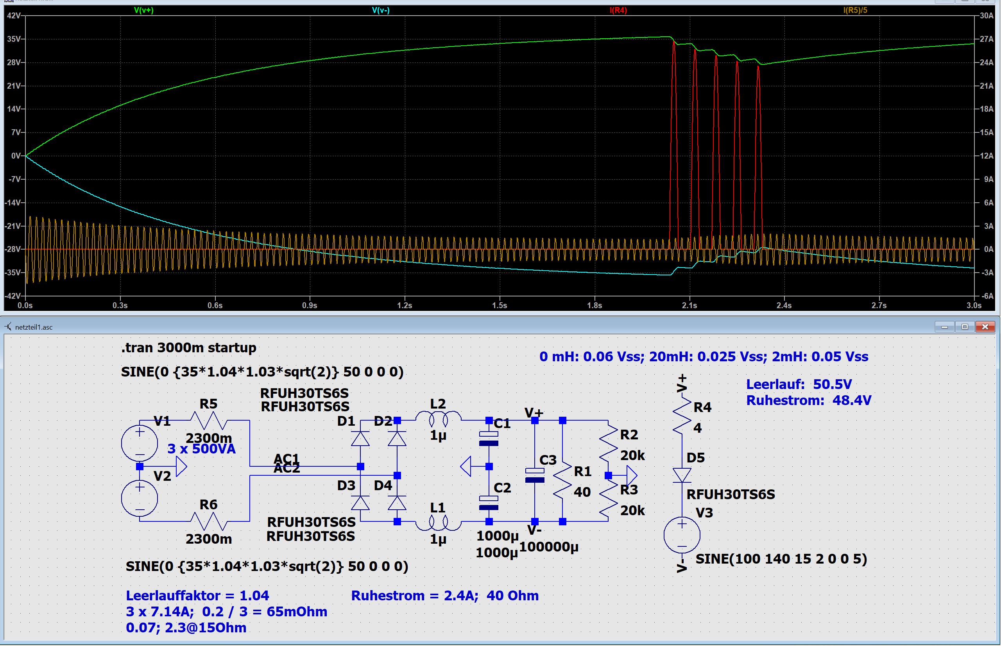Close the netzteil1.asc schematic window
Viewport: 1001px width, 646px height.
[x=985, y=327]
